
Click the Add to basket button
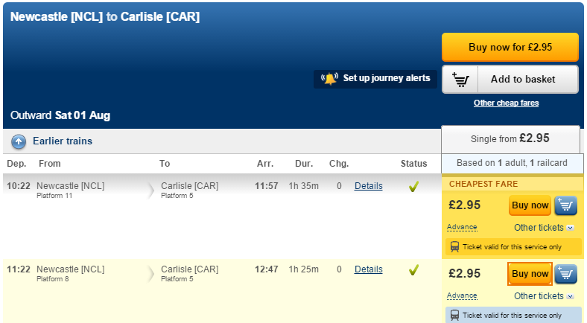coord(510,79)
